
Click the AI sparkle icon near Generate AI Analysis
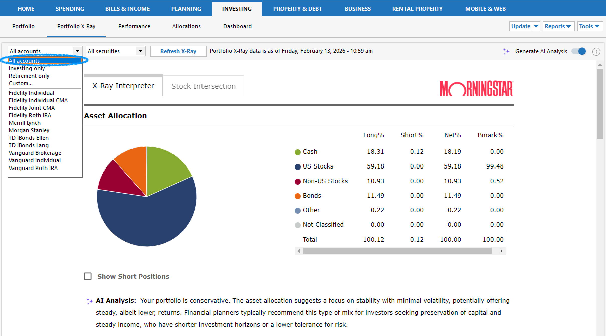[x=506, y=51]
